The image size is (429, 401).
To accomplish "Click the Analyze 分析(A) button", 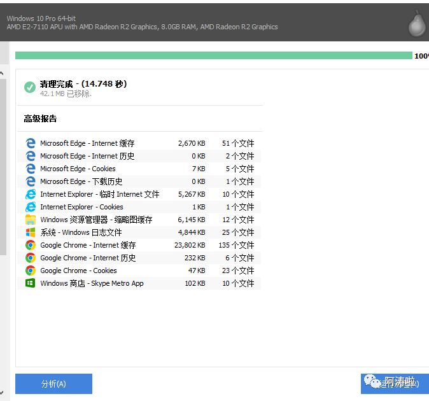I will 53,383.
